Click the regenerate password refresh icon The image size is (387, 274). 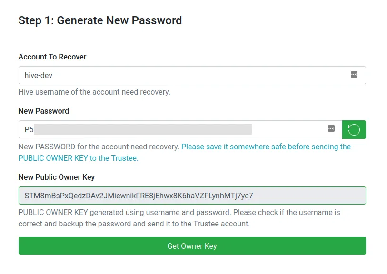click(x=354, y=129)
